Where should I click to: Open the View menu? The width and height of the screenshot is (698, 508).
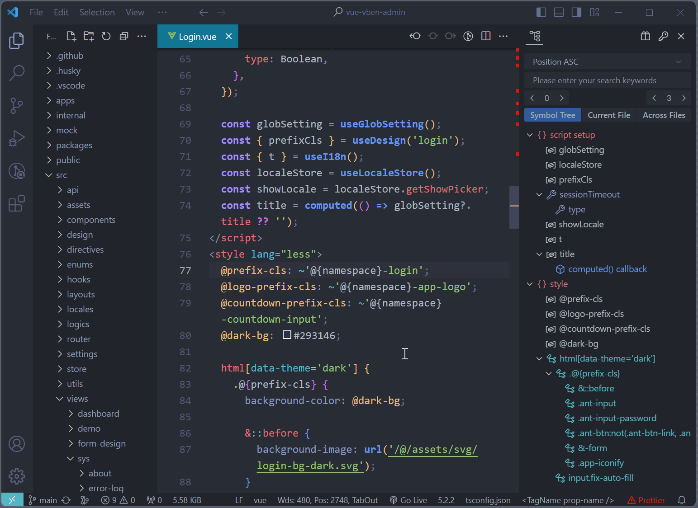pyautogui.click(x=135, y=12)
